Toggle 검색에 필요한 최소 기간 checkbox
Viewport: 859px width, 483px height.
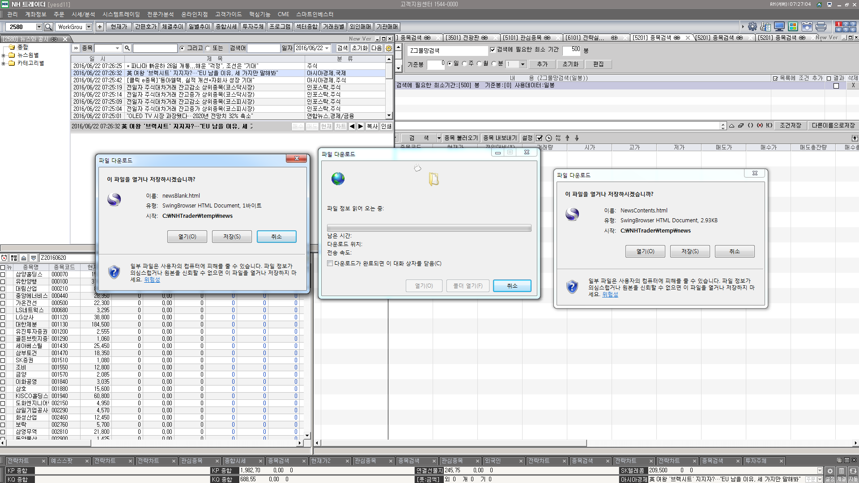(493, 50)
